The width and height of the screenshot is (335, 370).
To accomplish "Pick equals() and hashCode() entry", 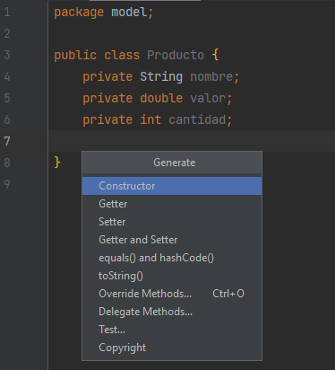I will coord(172,258).
